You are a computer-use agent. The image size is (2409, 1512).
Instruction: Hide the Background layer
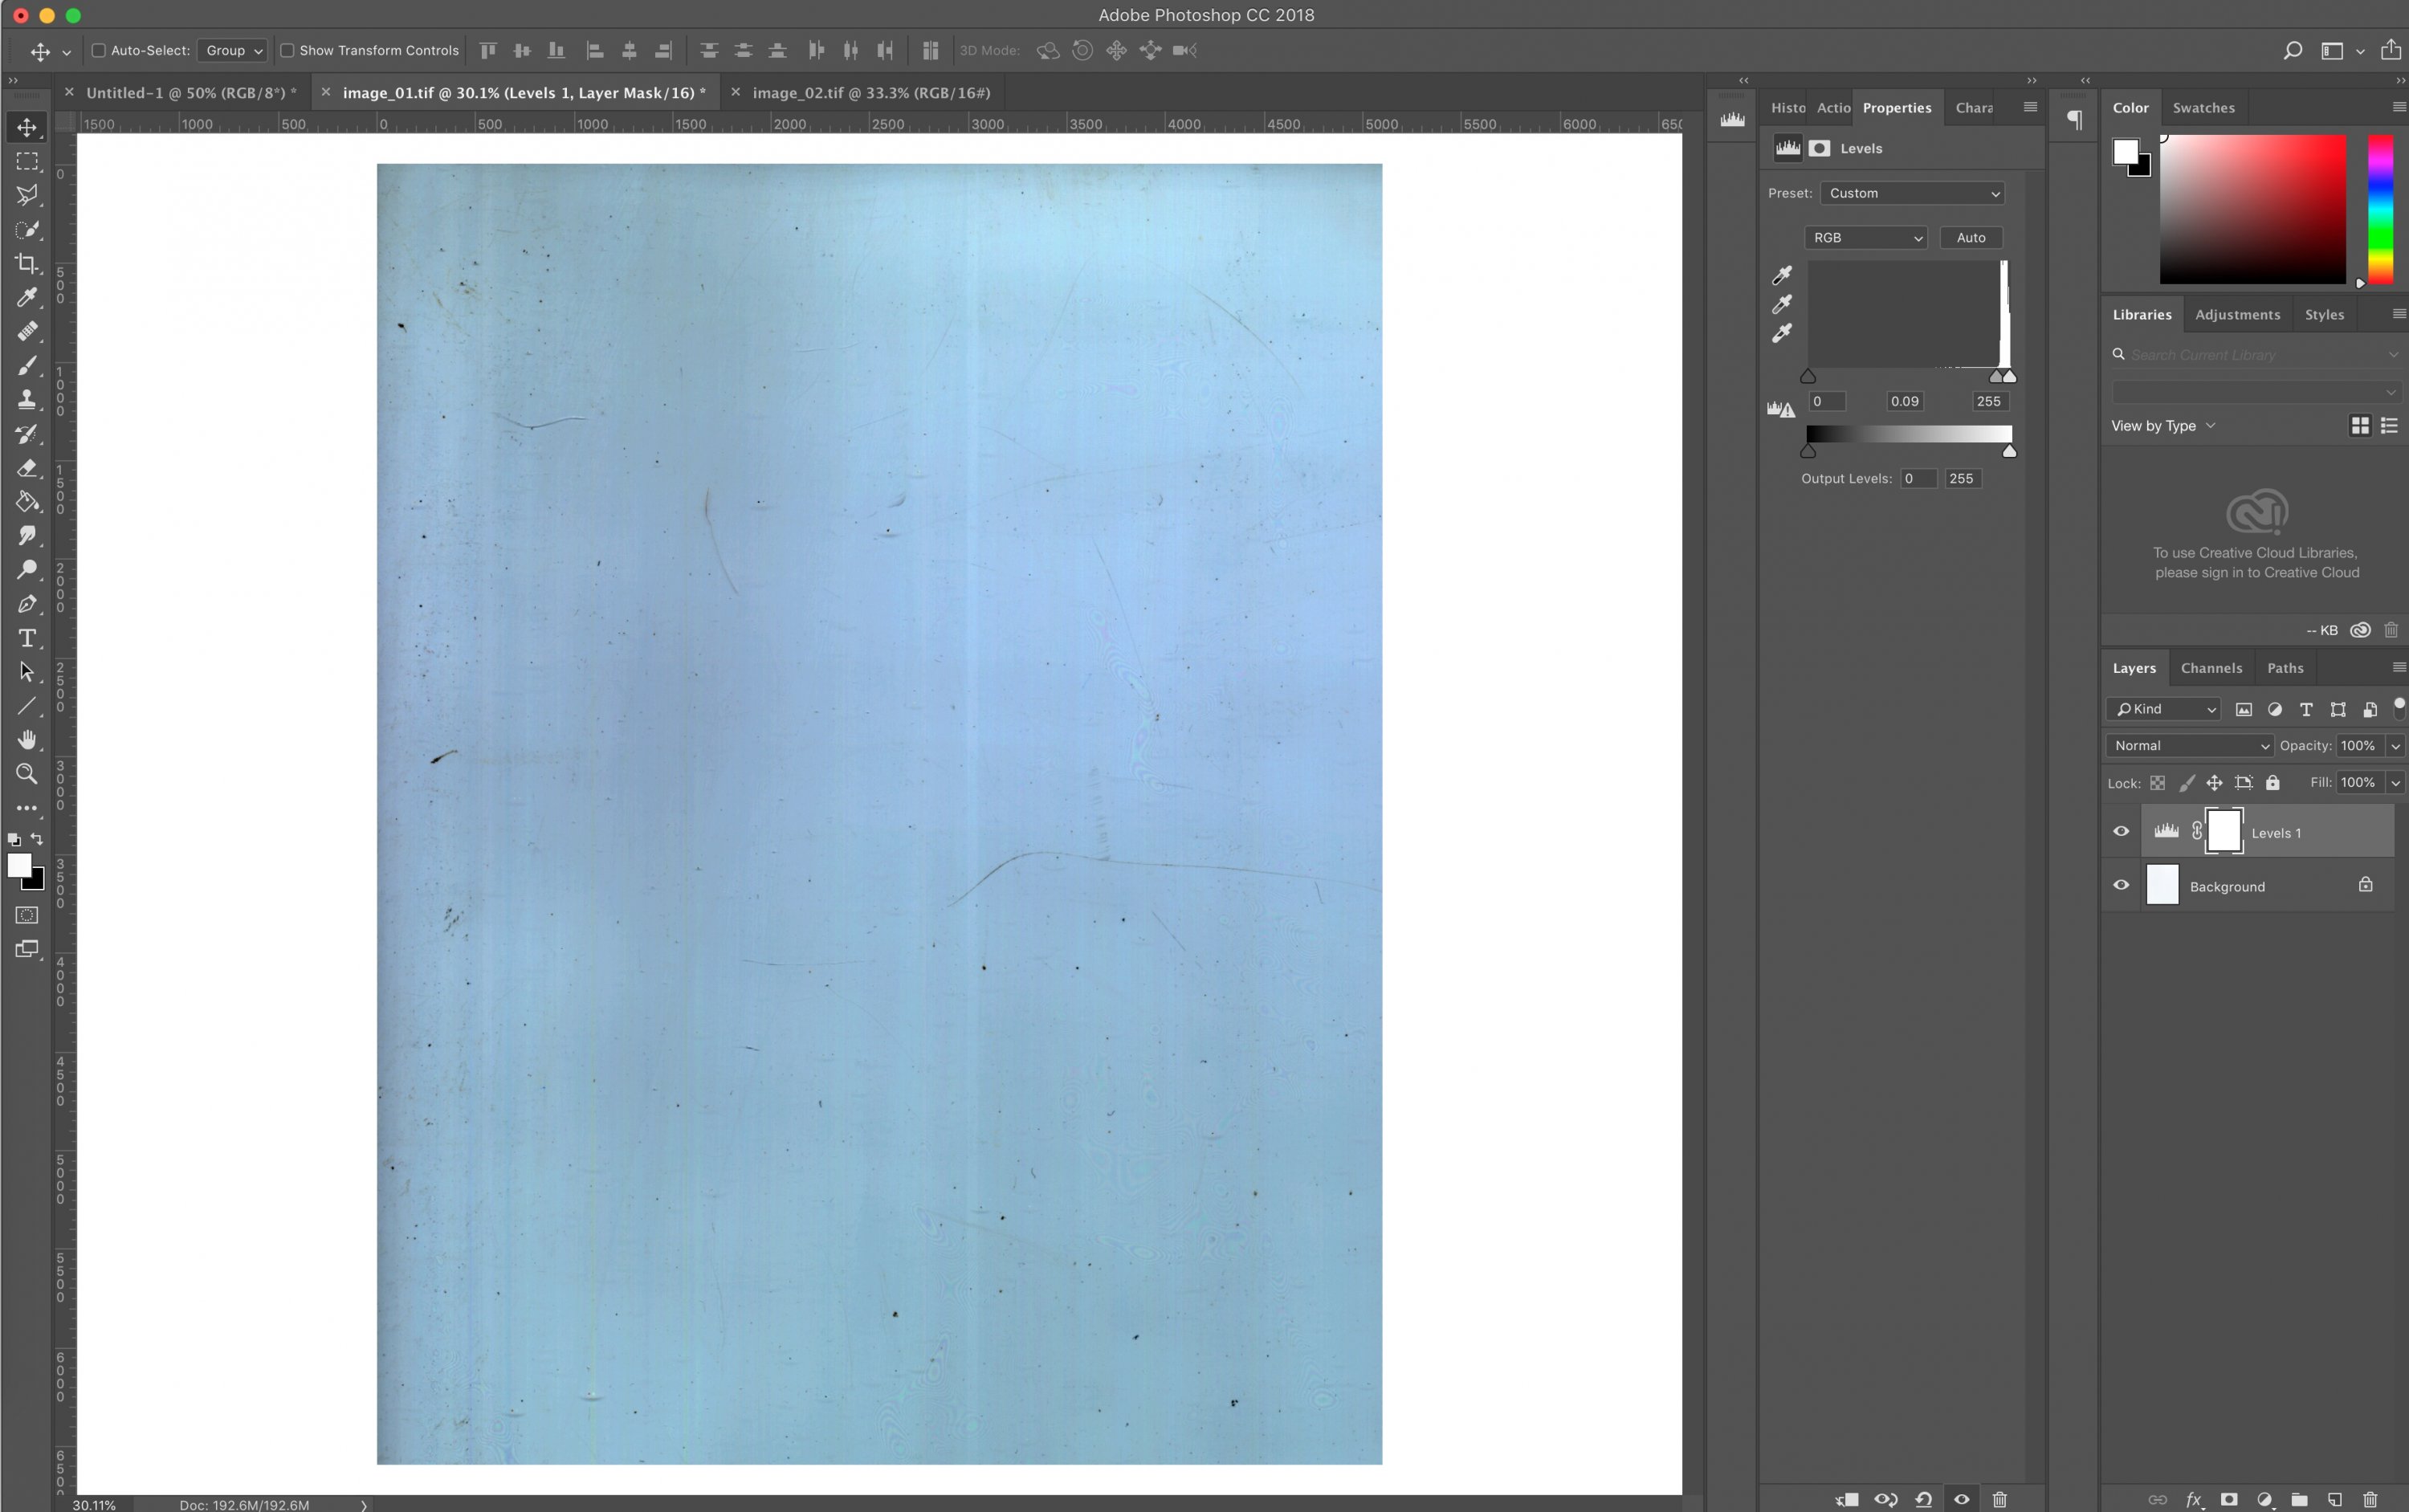click(x=2121, y=885)
